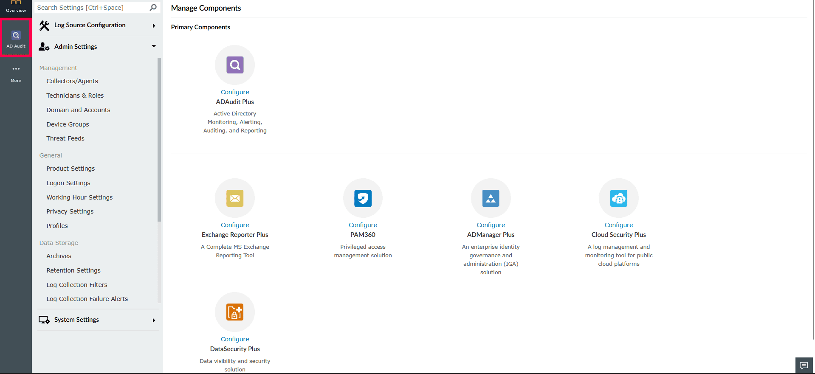Click Configure link for ADManager Plus

click(x=491, y=225)
